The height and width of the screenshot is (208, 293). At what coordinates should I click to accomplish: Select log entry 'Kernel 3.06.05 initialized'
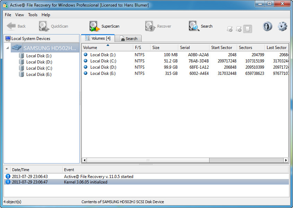[x=146, y=182]
